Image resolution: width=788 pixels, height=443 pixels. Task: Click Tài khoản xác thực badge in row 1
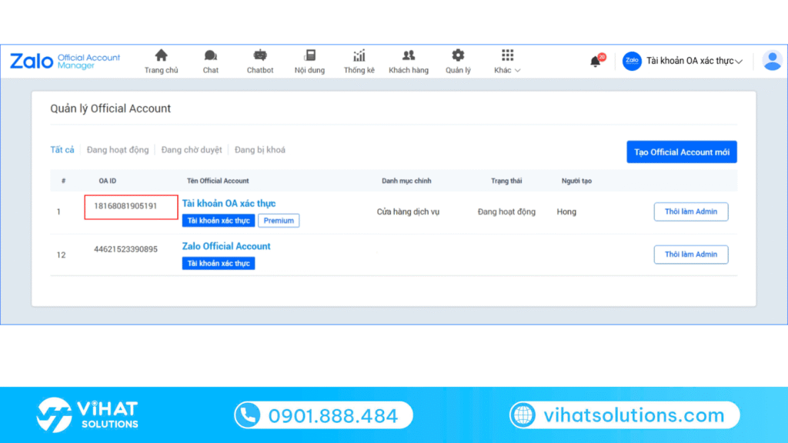(x=218, y=221)
